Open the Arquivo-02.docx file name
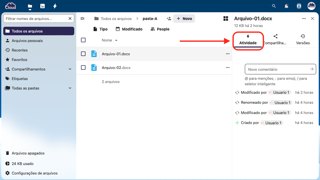 click(x=116, y=67)
